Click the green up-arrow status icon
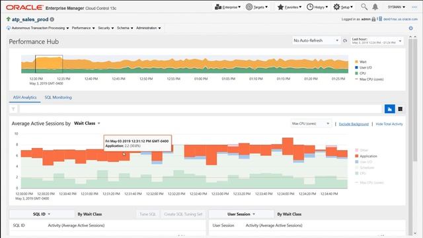 coord(8,19)
